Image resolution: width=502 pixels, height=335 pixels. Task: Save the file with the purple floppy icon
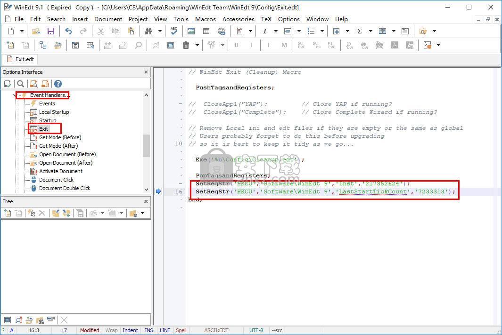[x=51, y=31]
